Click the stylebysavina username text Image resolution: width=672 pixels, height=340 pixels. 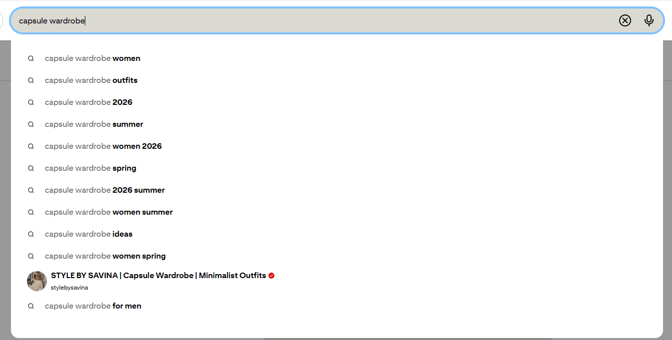69,288
